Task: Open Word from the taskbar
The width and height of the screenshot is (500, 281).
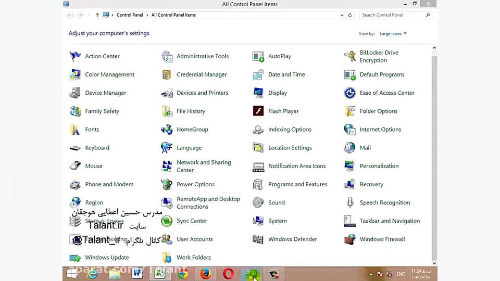Action: (x=137, y=274)
